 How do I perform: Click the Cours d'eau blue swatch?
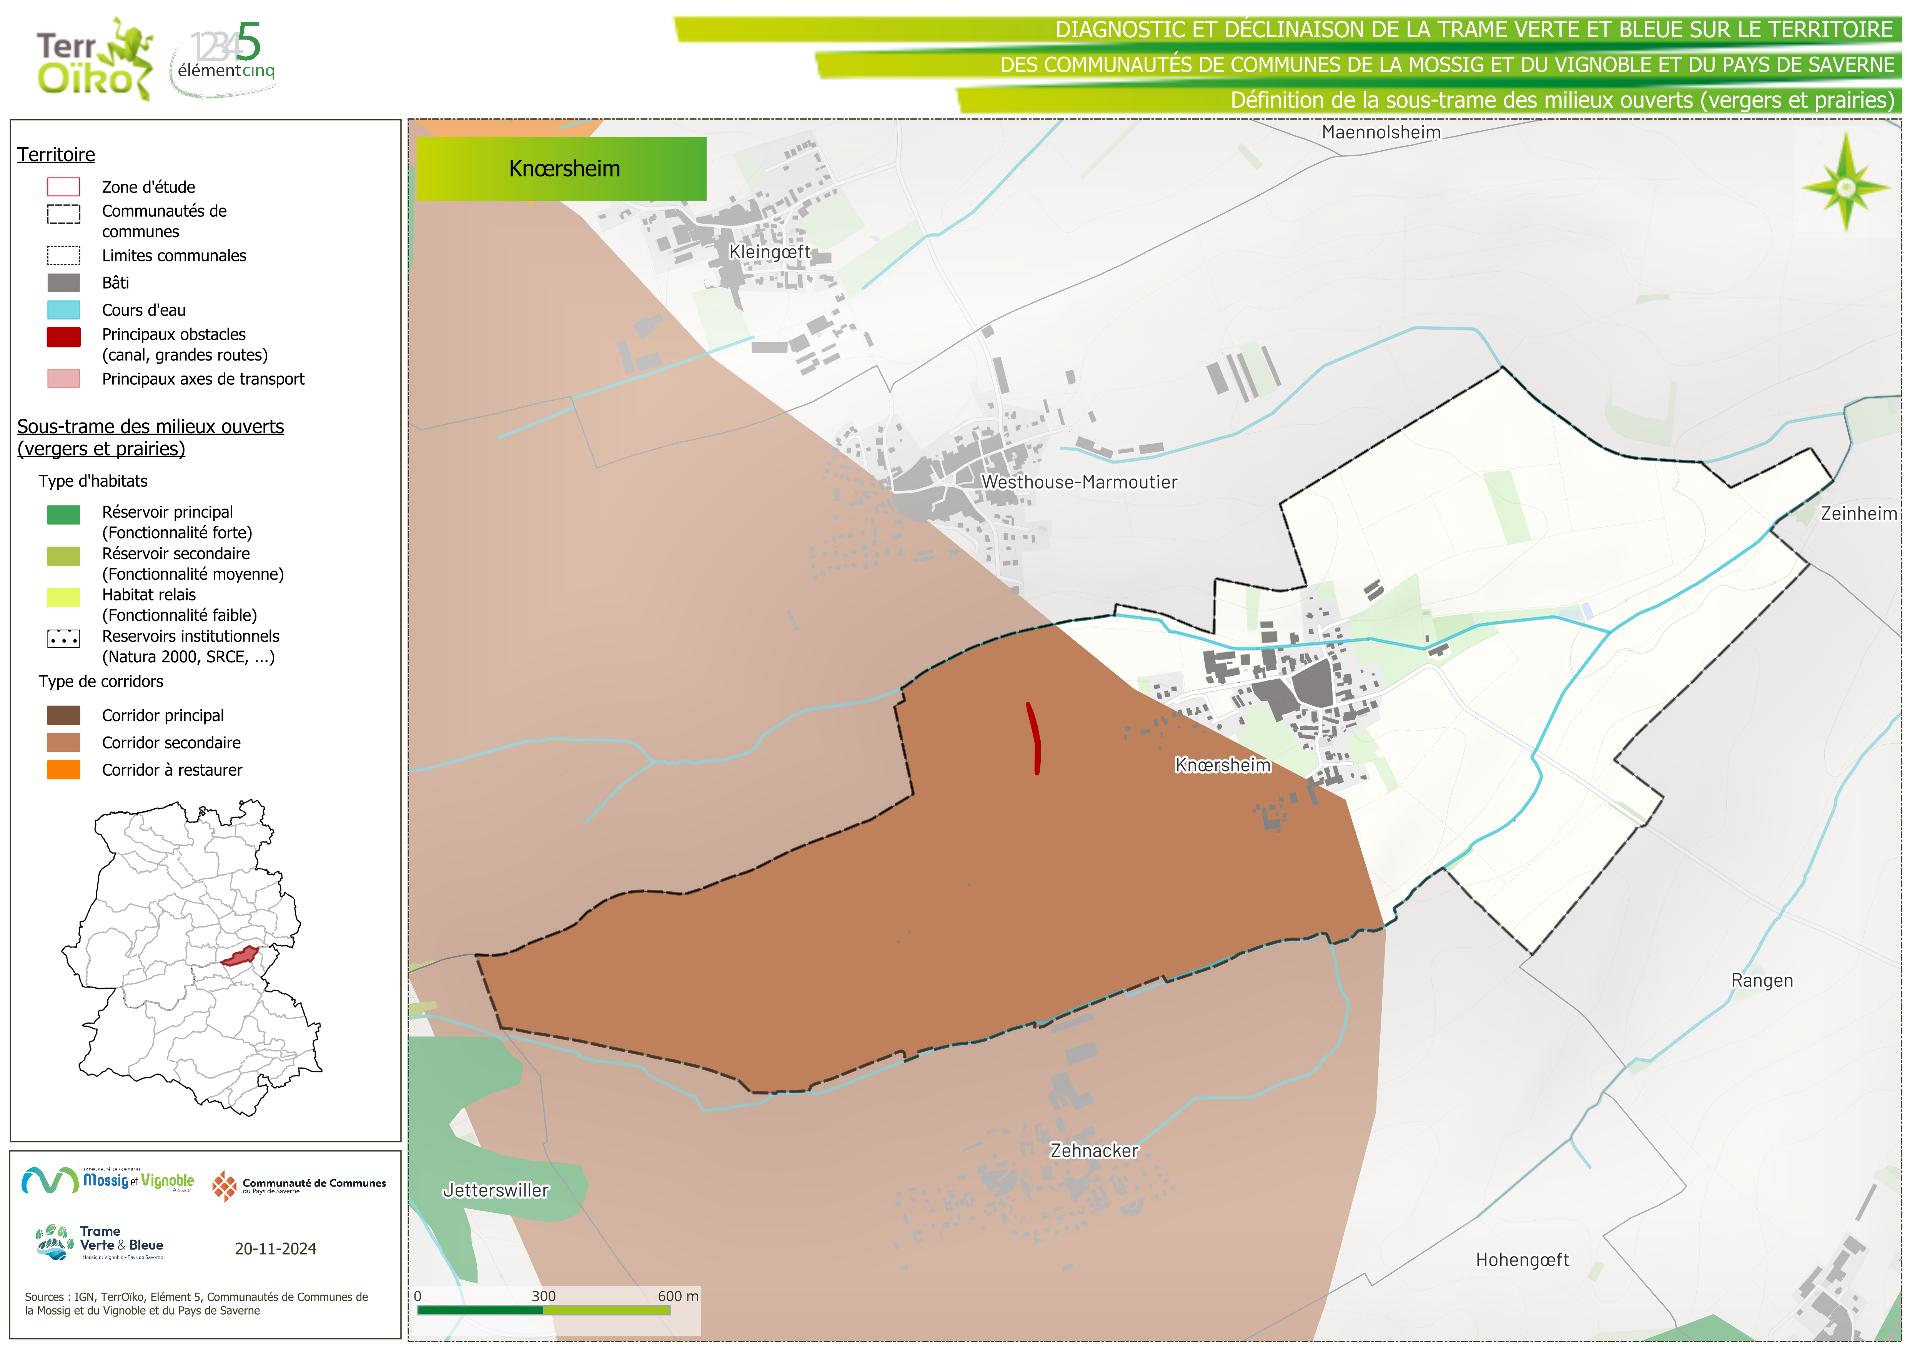click(x=64, y=310)
